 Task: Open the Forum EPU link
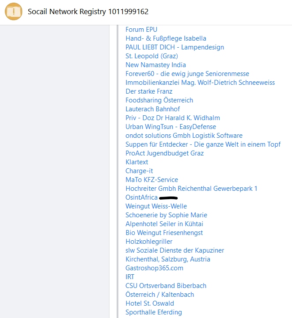tap(141, 30)
